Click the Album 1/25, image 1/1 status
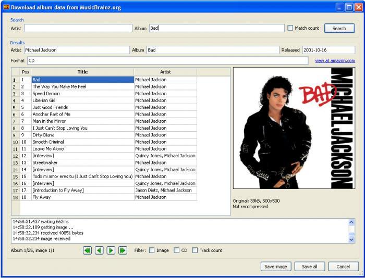 pos(32,250)
